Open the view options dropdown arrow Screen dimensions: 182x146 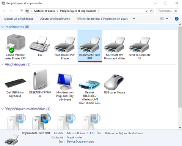(x=167, y=19)
